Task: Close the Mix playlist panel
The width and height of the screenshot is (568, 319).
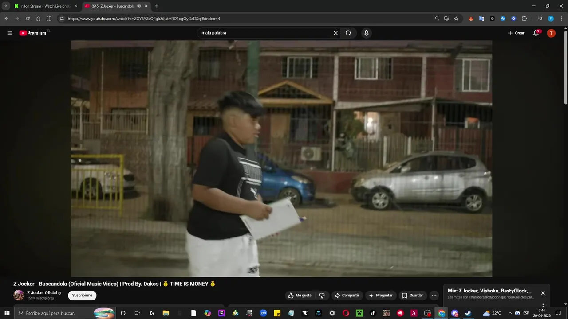Action: 543,293
